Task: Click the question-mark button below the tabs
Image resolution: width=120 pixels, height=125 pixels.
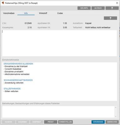Action: point(110,18)
